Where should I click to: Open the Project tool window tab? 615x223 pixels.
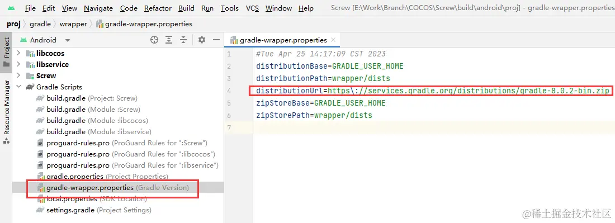tap(6, 53)
